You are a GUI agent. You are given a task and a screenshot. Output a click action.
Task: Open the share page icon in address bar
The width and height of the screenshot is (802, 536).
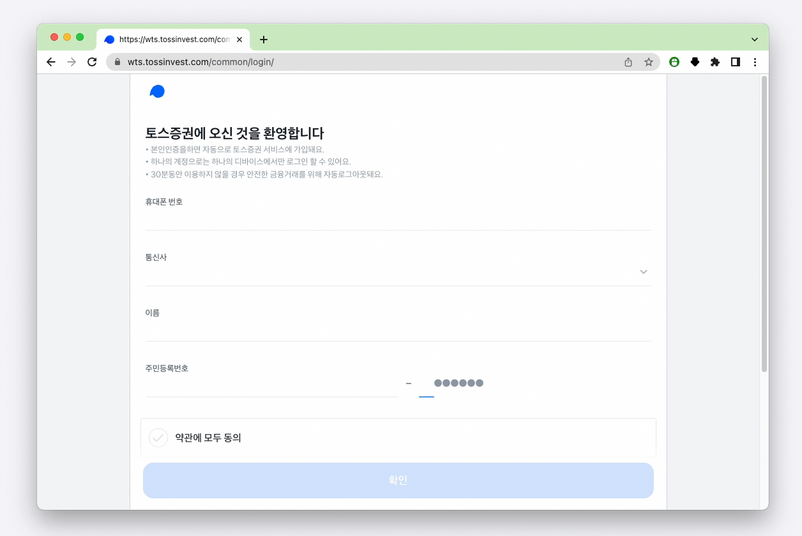[628, 62]
